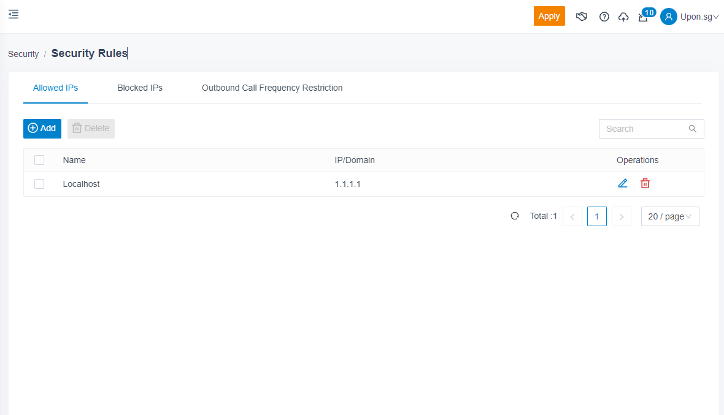Collapse the sidebar menu icon
Image resolution: width=724 pixels, height=415 pixels.
click(13, 14)
